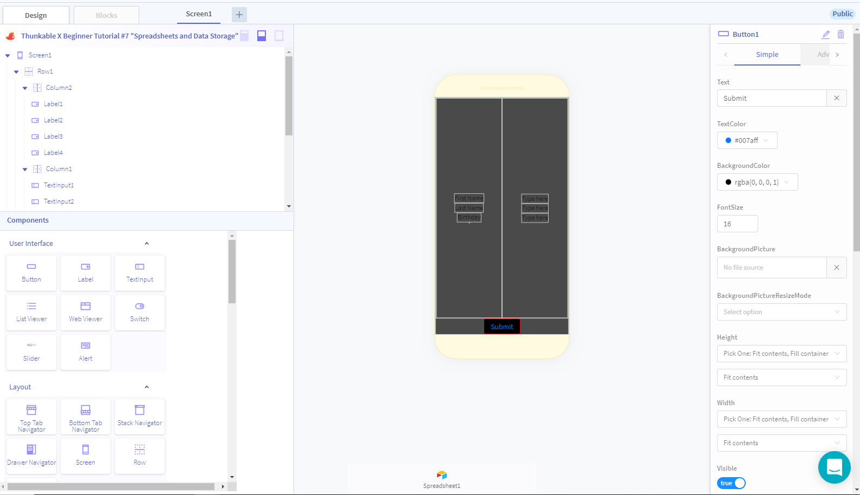This screenshot has height=495, width=860.
Task: Select TextInput2 in the component tree
Action: (x=58, y=201)
